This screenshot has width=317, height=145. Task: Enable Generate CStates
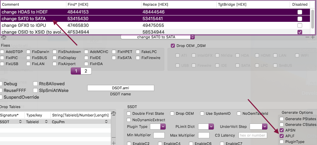click(282, 125)
